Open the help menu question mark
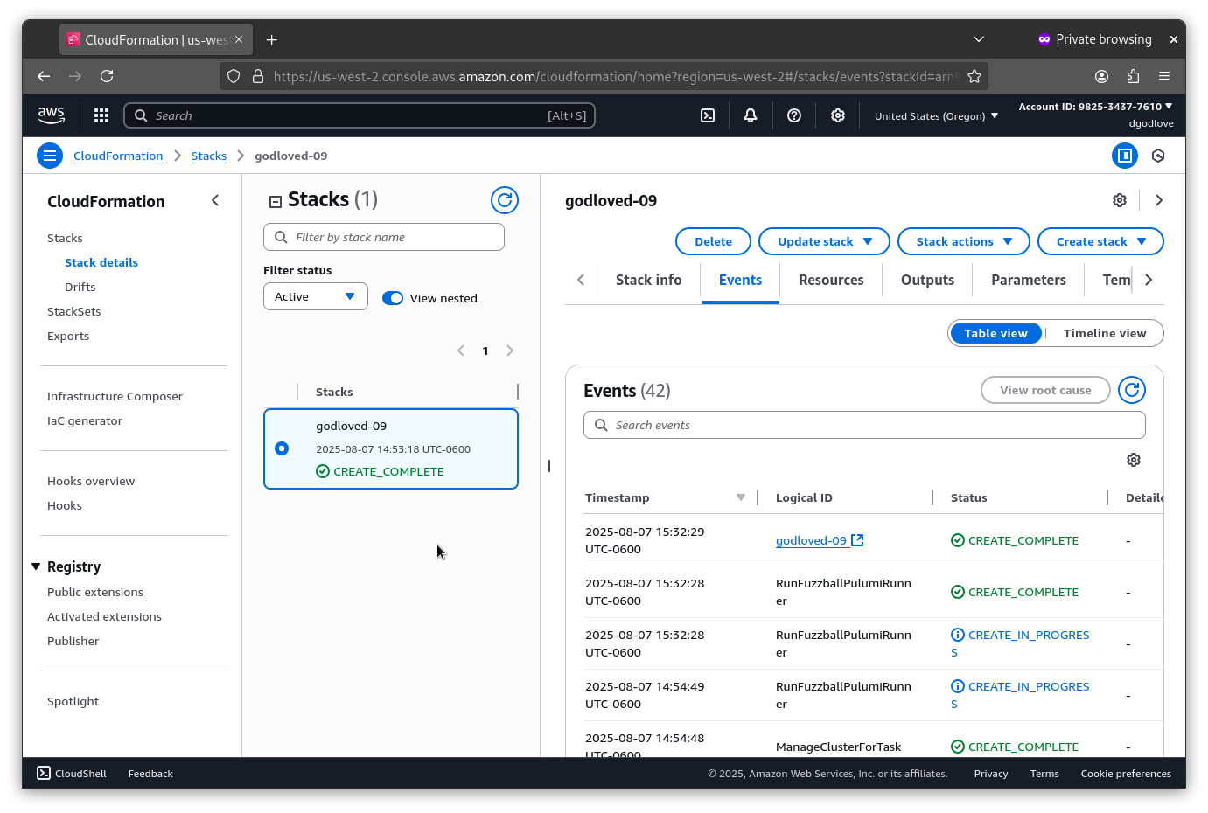Screen dimensions: 1208x813 point(794,115)
